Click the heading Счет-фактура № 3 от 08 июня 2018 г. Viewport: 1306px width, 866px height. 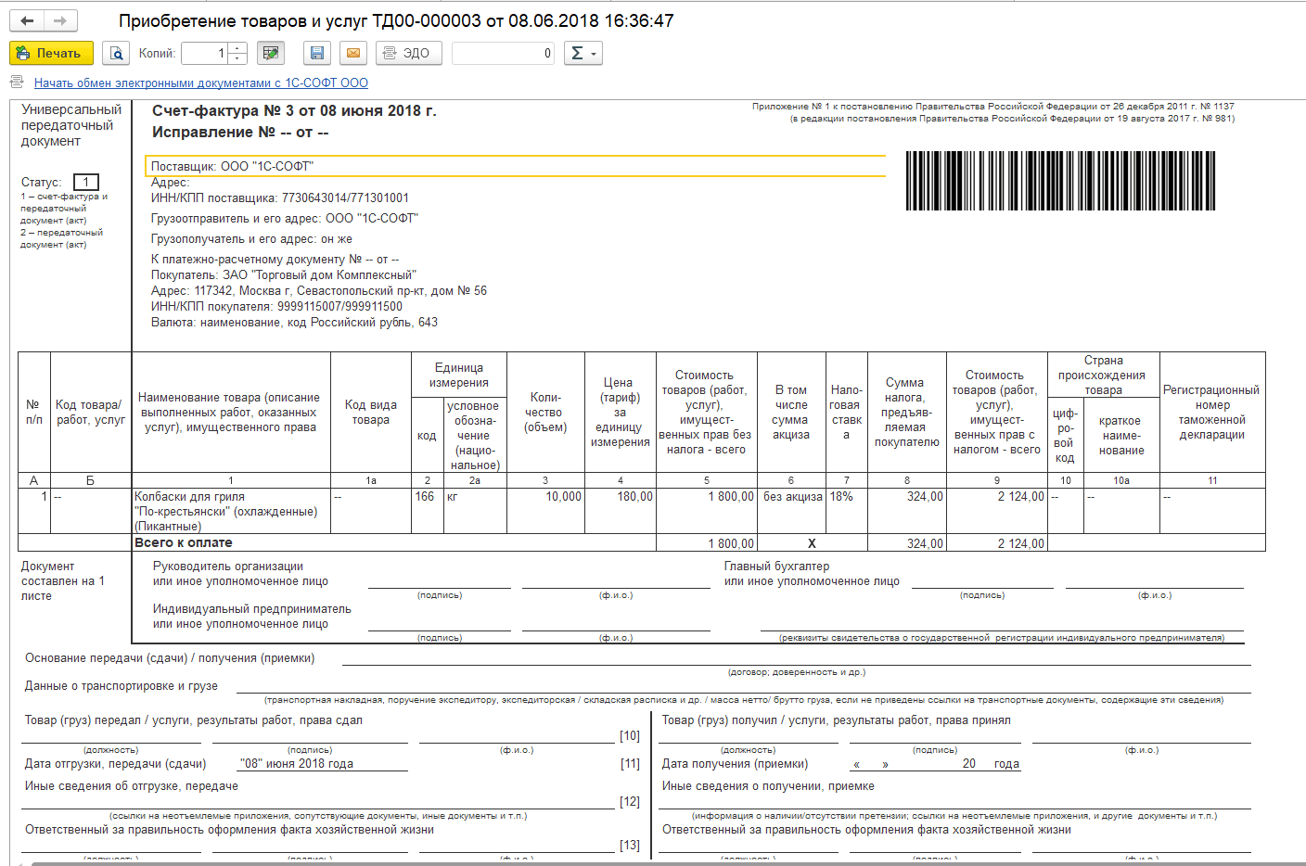(294, 110)
